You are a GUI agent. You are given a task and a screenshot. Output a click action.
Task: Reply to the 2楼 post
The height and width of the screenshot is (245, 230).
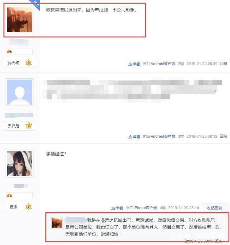(224, 64)
